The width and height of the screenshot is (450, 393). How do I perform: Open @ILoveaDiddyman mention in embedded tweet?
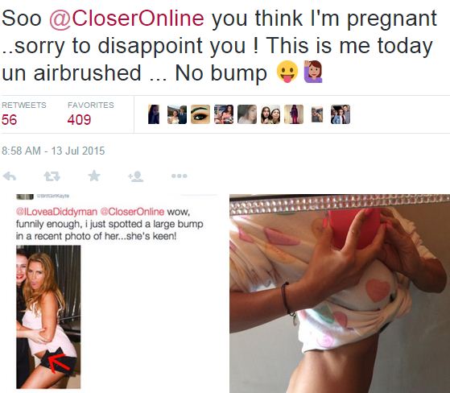pos(56,212)
